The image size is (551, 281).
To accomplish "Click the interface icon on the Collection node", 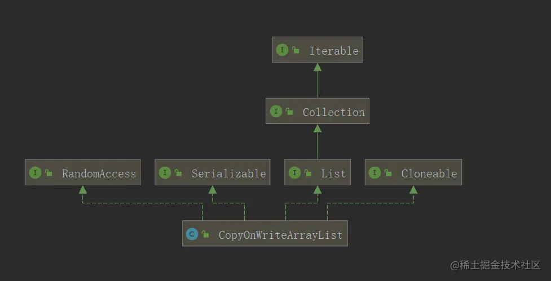I will (x=275, y=111).
